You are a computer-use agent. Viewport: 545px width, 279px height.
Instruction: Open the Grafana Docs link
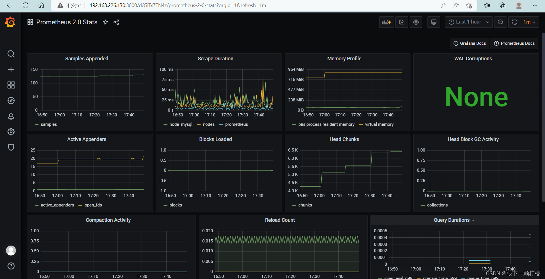tap(469, 43)
